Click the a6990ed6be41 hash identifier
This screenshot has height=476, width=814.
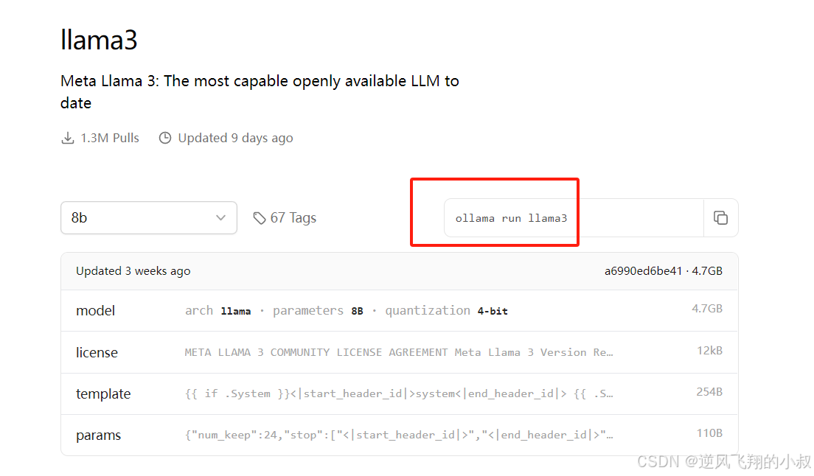[x=643, y=270]
